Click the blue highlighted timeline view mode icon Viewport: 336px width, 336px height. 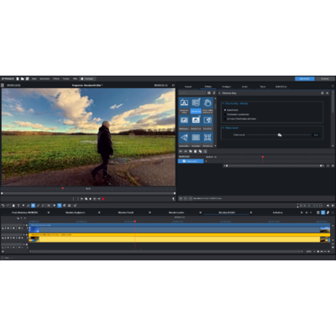pos(323,213)
